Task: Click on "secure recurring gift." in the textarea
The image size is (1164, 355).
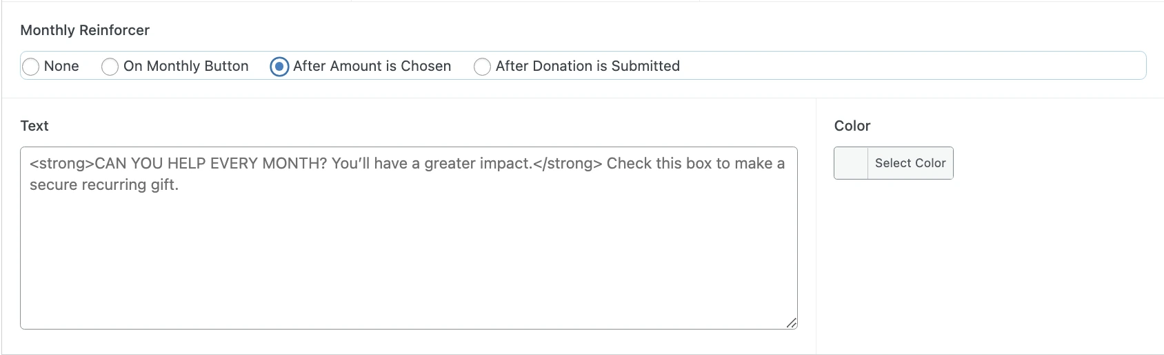Action: [x=104, y=185]
